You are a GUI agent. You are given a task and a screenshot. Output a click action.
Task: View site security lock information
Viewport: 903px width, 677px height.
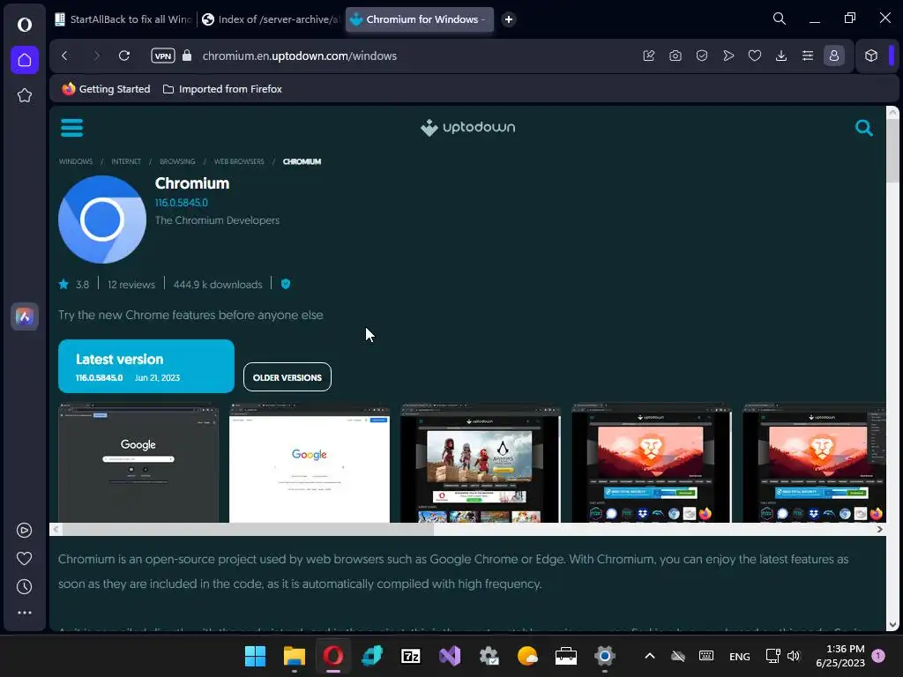tap(187, 56)
